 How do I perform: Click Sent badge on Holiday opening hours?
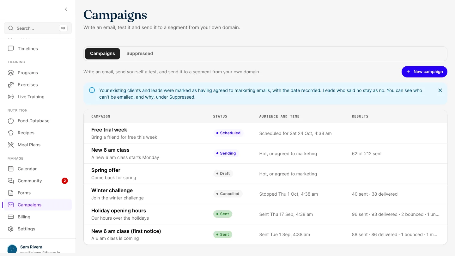pos(223,214)
